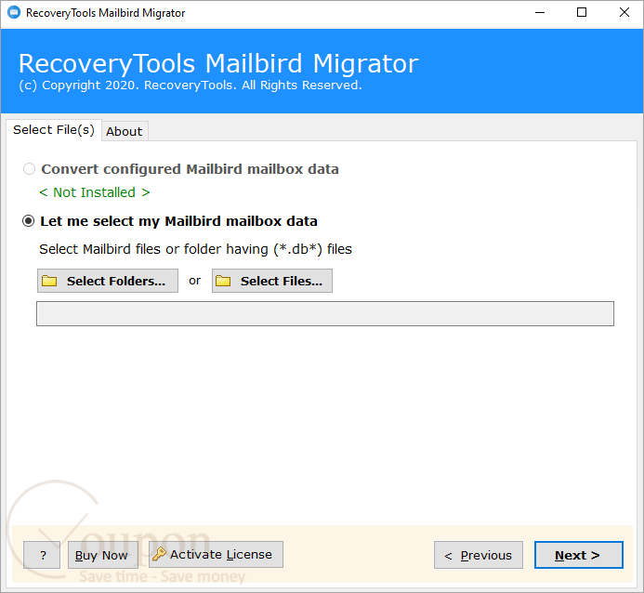The image size is (644, 593).
Task: Go back with the Previous button
Action: (479, 555)
